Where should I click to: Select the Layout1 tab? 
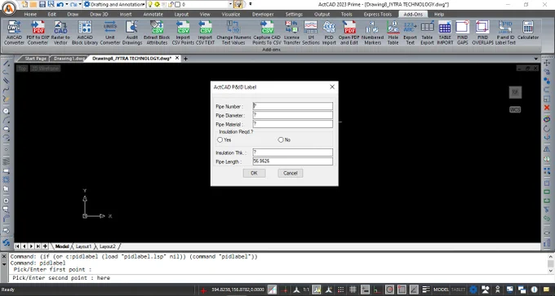[83, 246]
